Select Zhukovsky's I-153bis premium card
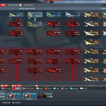Screen dimensions: 106x106 [91, 15]
